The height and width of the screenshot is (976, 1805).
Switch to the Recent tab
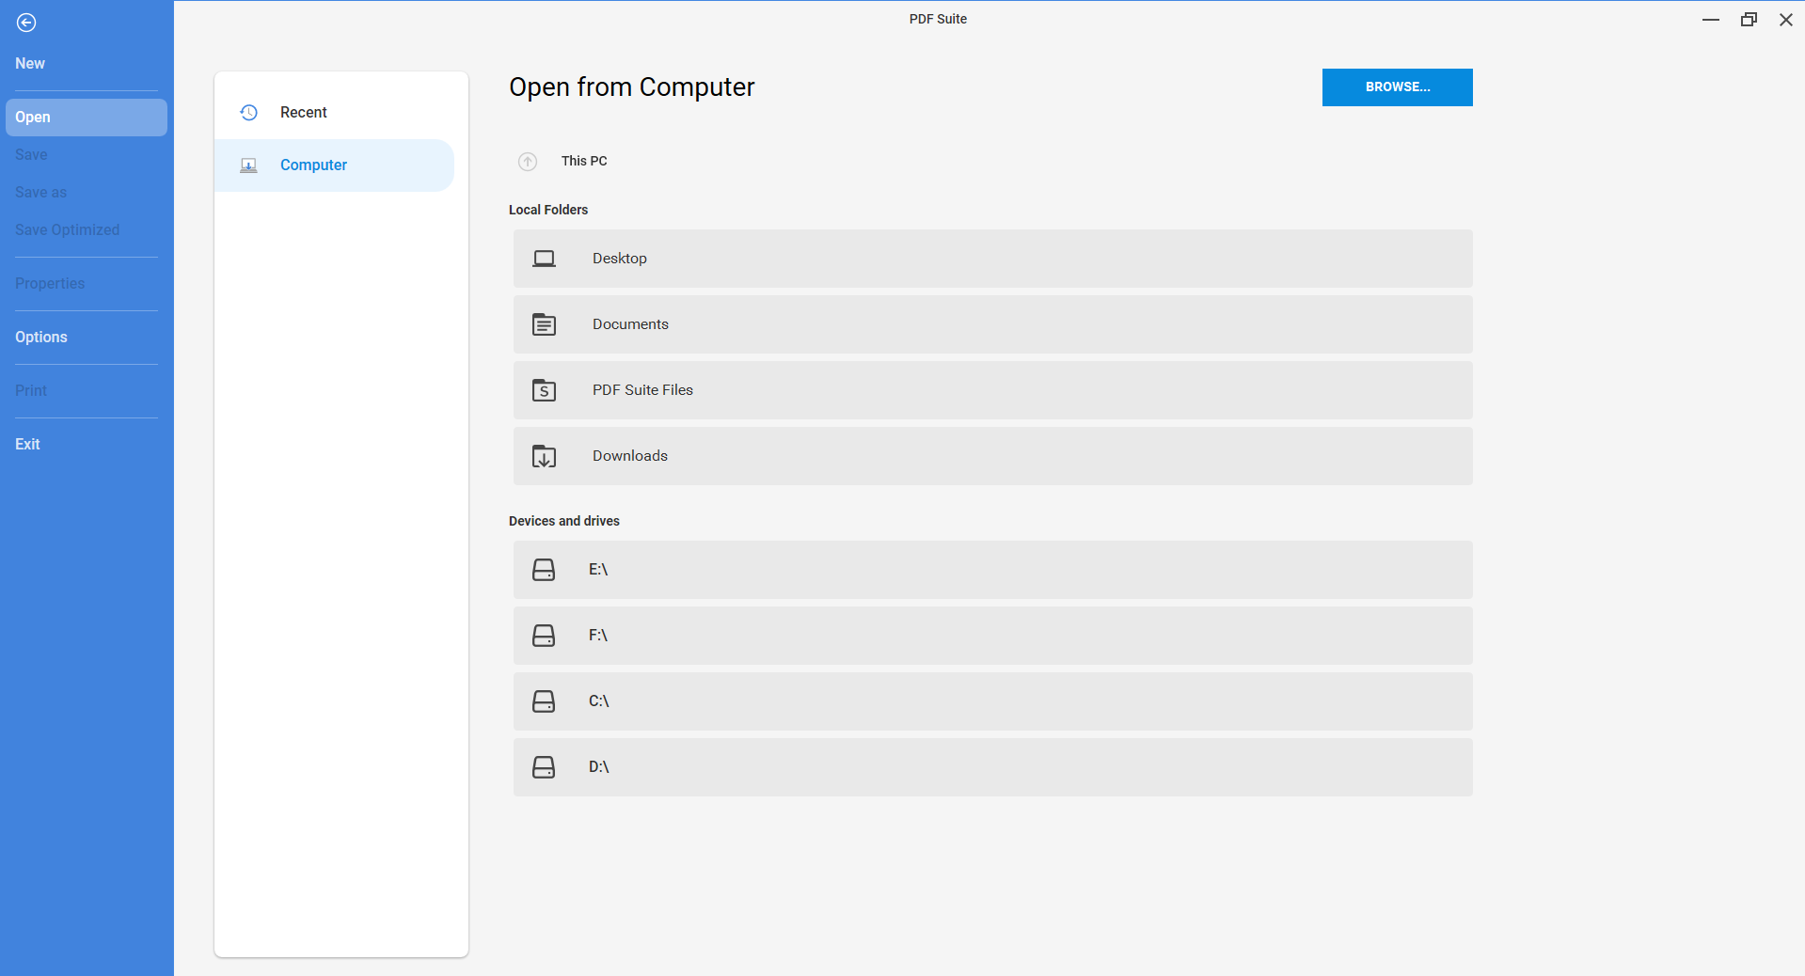[334, 113]
